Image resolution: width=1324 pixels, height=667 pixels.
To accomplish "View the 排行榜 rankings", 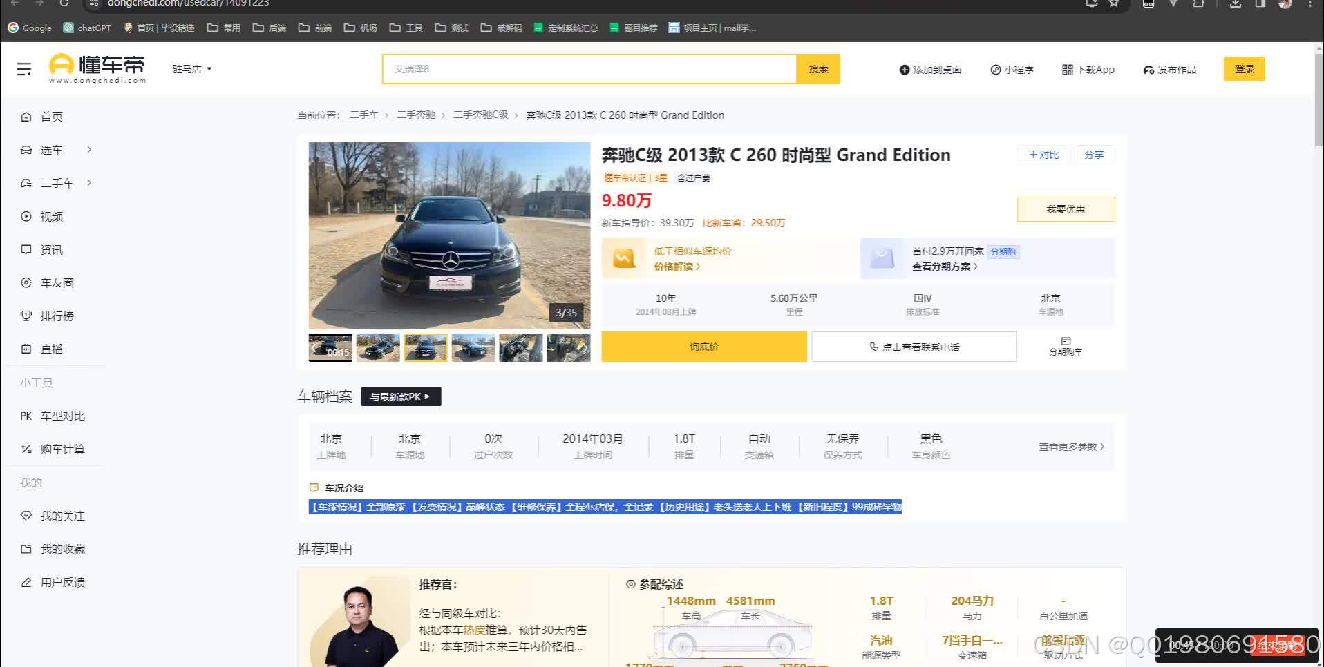I will pos(56,316).
